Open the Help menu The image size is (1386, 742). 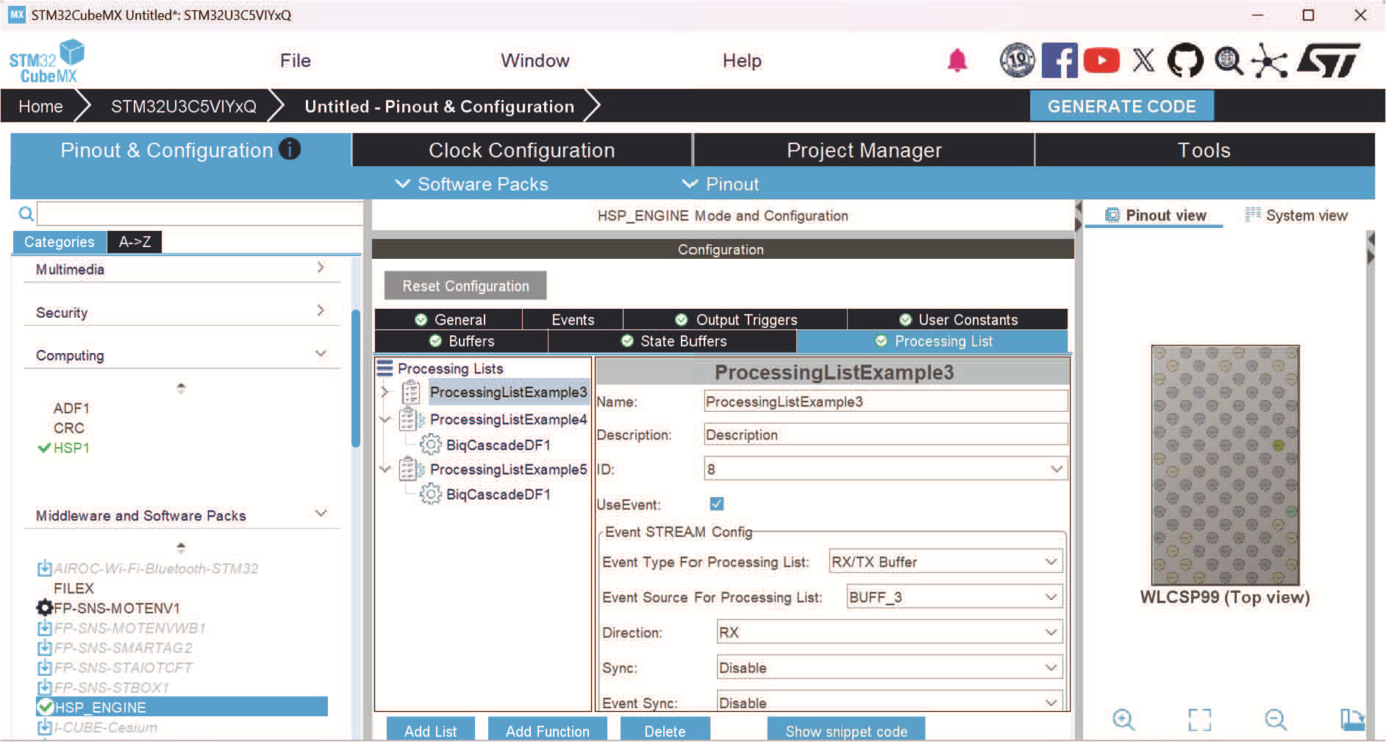coord(742,60)
